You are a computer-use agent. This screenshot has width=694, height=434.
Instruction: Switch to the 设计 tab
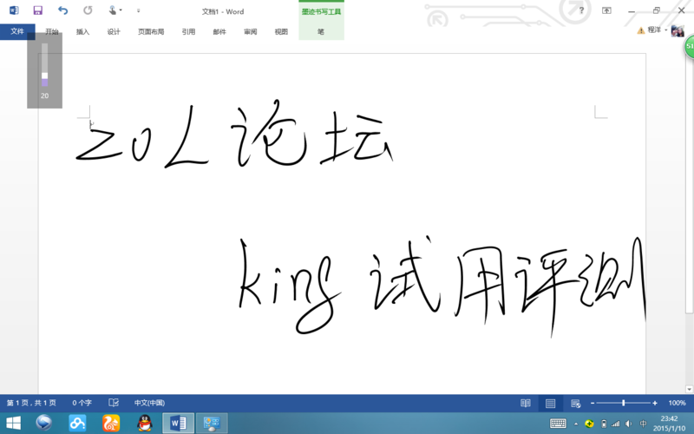tap(114, 31)
